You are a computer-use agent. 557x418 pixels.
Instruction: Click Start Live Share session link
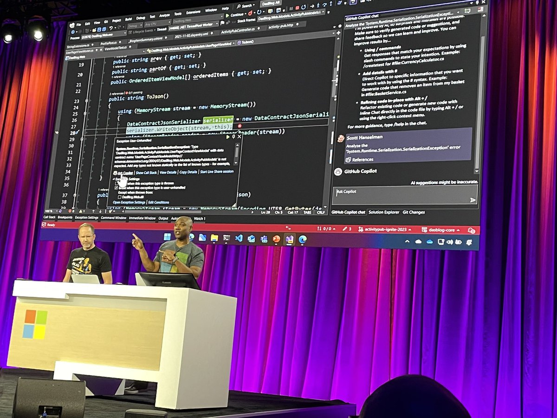(216, 171)
